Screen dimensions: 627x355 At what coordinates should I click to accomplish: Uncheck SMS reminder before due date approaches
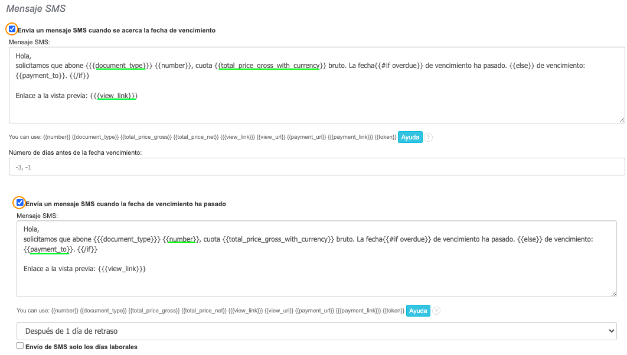point(12,29)
